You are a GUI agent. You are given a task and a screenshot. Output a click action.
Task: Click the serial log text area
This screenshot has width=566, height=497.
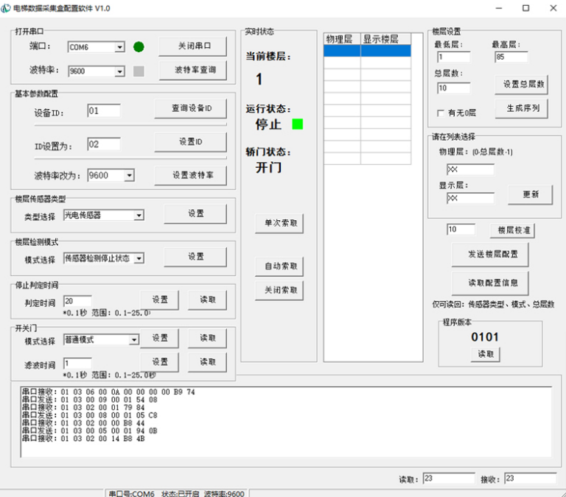click(x=286, y=423)
